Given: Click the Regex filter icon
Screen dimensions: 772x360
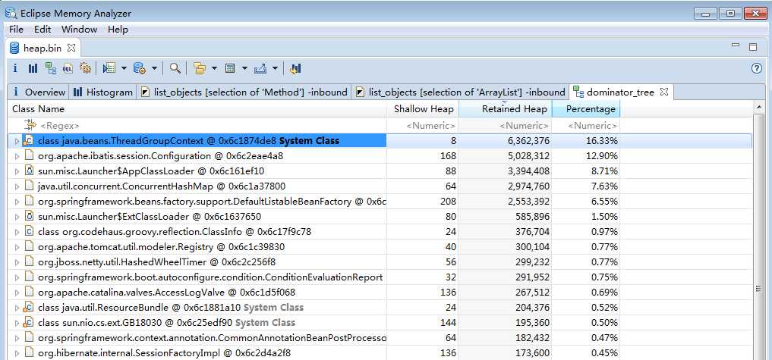Looking at the screenshot, I should 30,125.
